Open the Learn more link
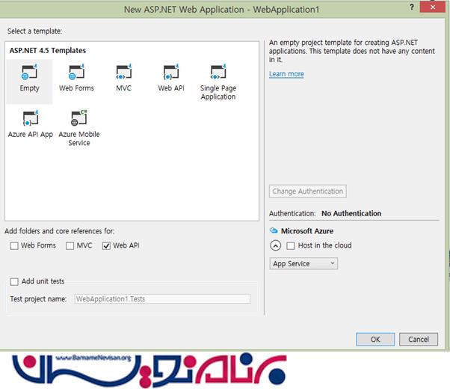The height and width of the screenshot is (389, 450). tap(286, 74)
